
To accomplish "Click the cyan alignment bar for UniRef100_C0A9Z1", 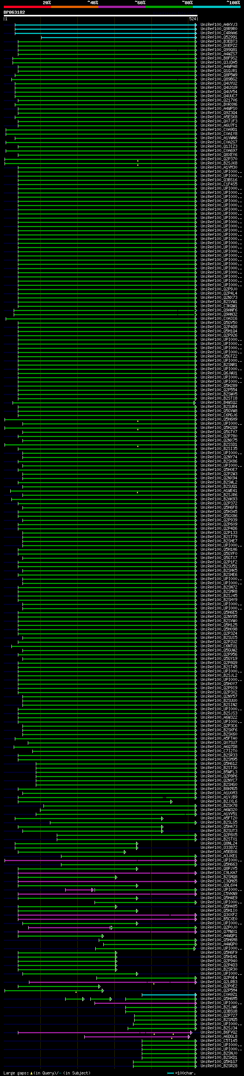I will (169, 995).
